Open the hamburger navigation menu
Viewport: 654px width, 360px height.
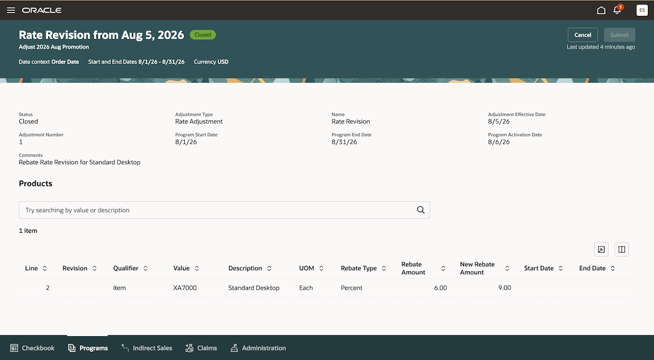tap(11, 10)
